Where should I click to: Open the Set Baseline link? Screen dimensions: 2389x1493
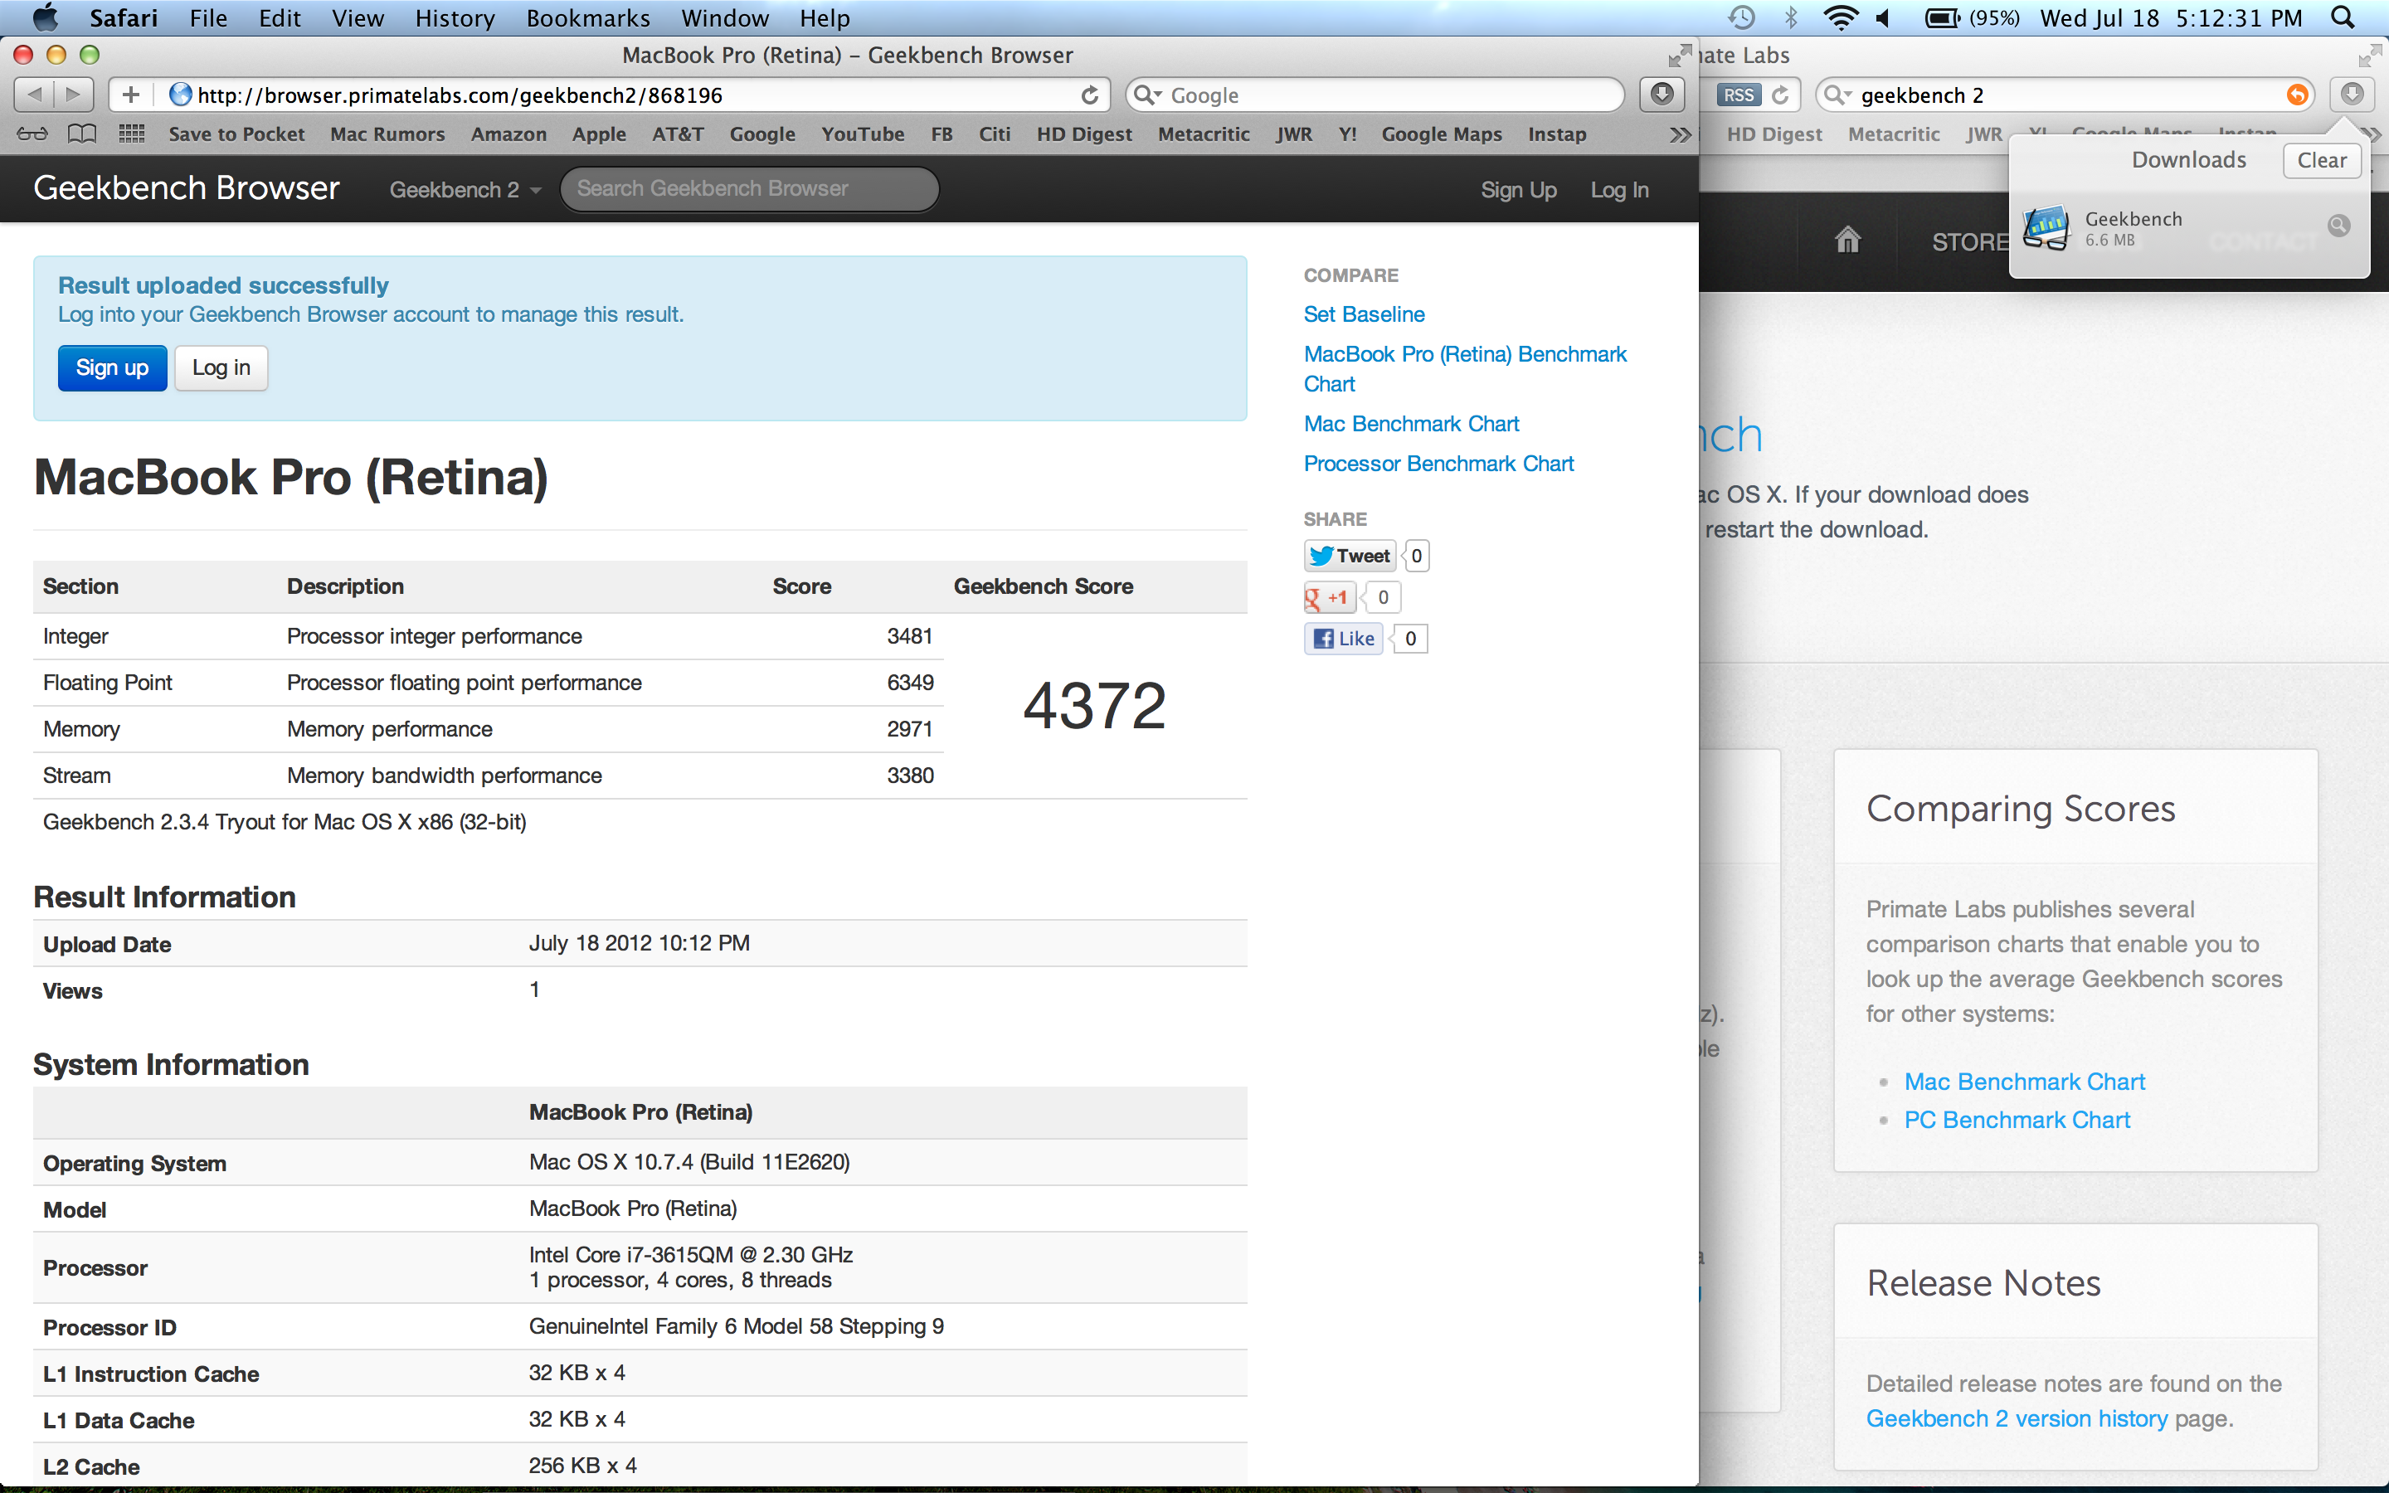coord(1364,314)
